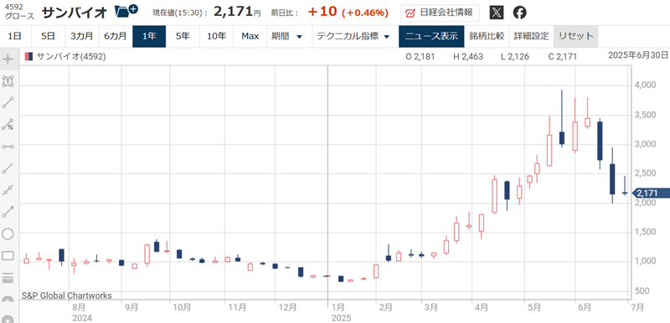Select the line segment drawing tool
The height and width of the screenshot is (323, 670).
click(8, 102)
